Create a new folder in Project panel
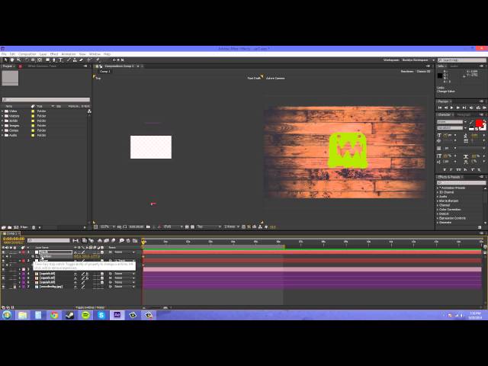 click(x=10, y=227)
